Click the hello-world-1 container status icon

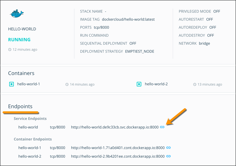point(11,84)
